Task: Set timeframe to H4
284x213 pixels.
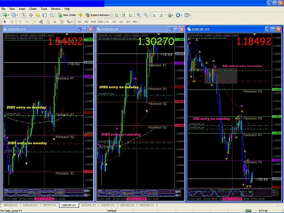Action: pyautogui.click(x=114, y=22)
